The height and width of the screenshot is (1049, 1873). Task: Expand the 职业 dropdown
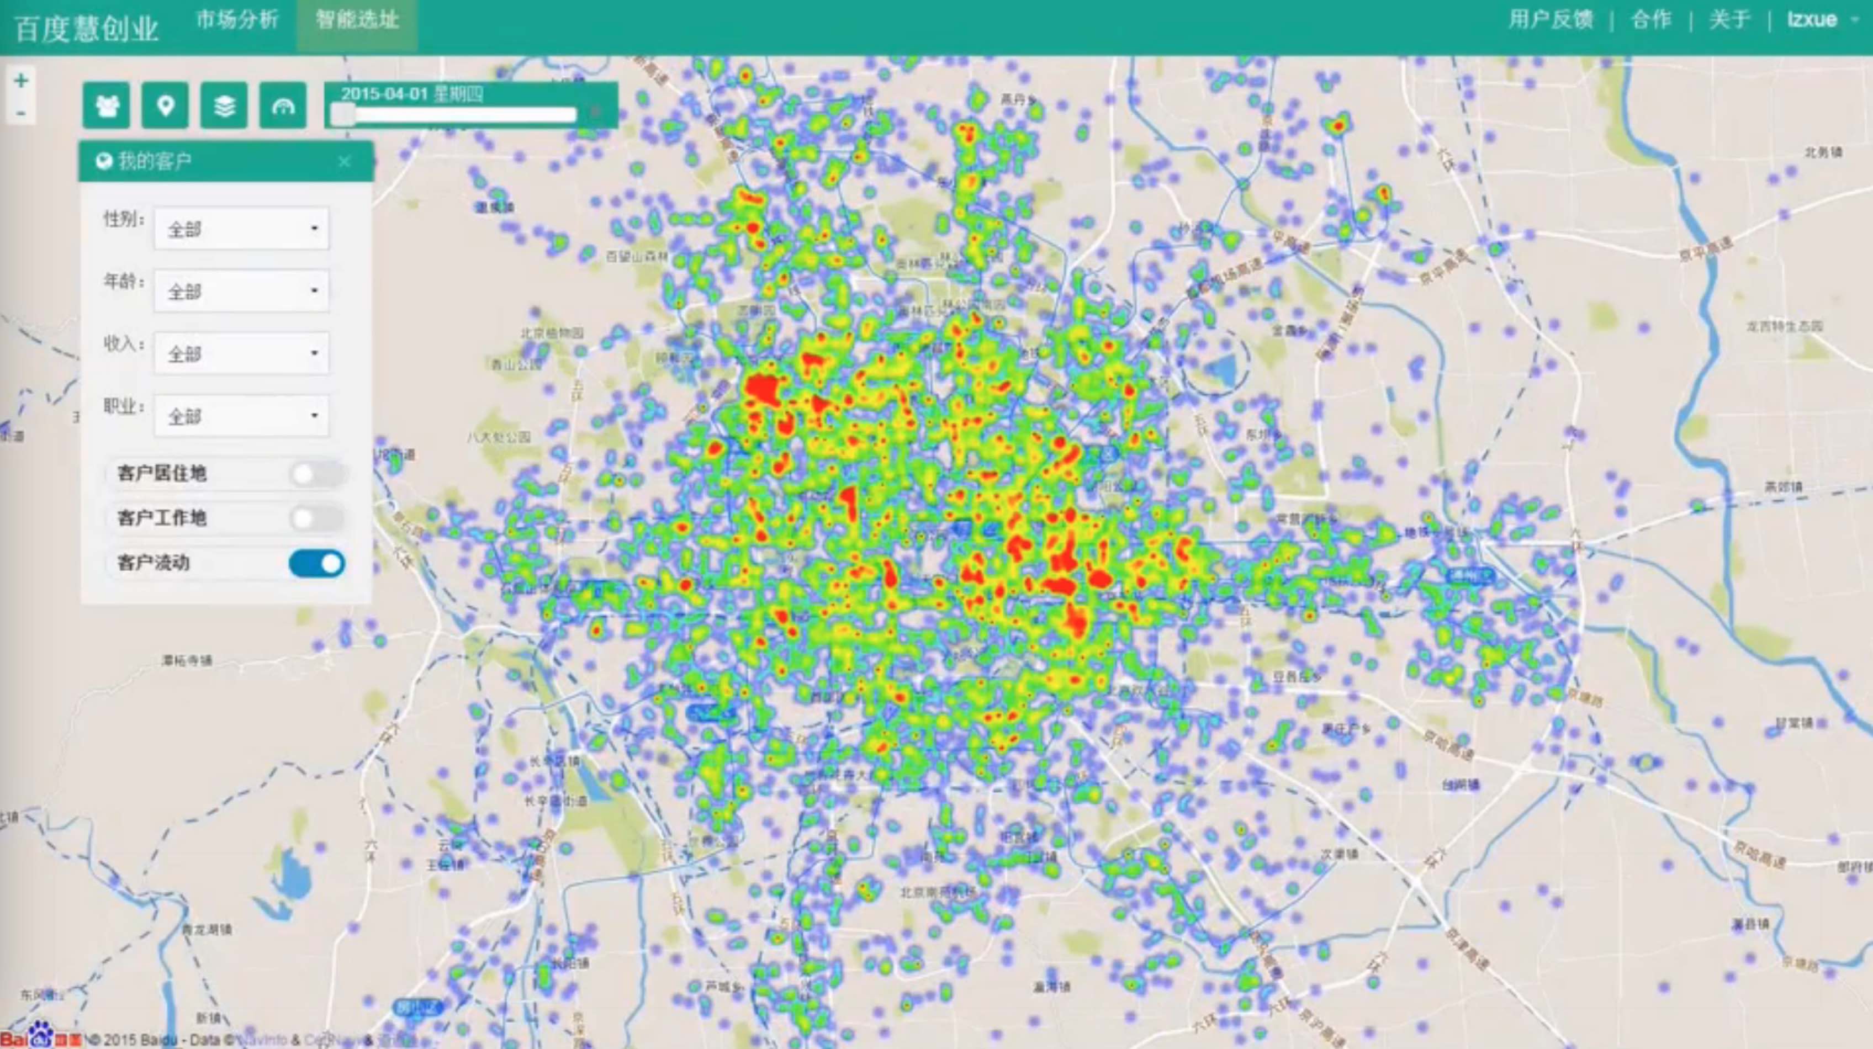(241, 416)
